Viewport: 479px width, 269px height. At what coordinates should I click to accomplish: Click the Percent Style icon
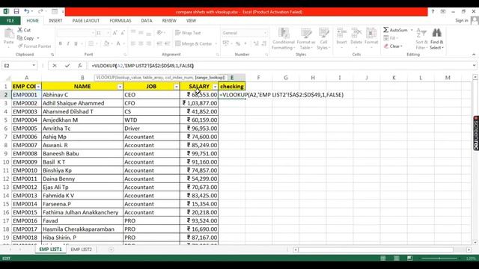click(238, 44)
